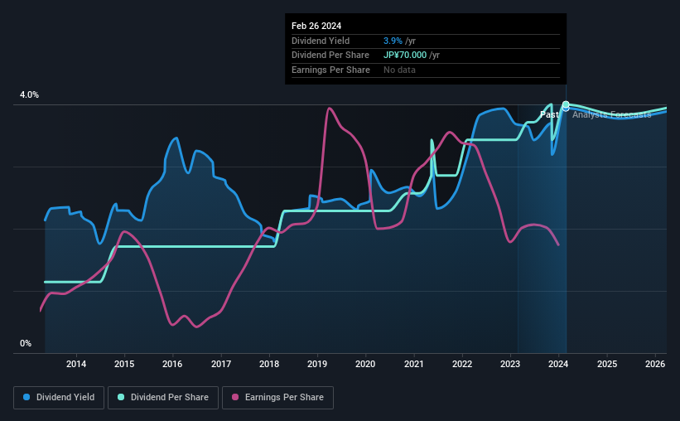The image size is (680, 421).
Task: Toggle the Earnings Per Share legend button
Action: pyautogui.click(x=277, y=398)
